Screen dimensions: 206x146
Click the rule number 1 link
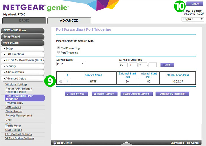click(68, 81)
